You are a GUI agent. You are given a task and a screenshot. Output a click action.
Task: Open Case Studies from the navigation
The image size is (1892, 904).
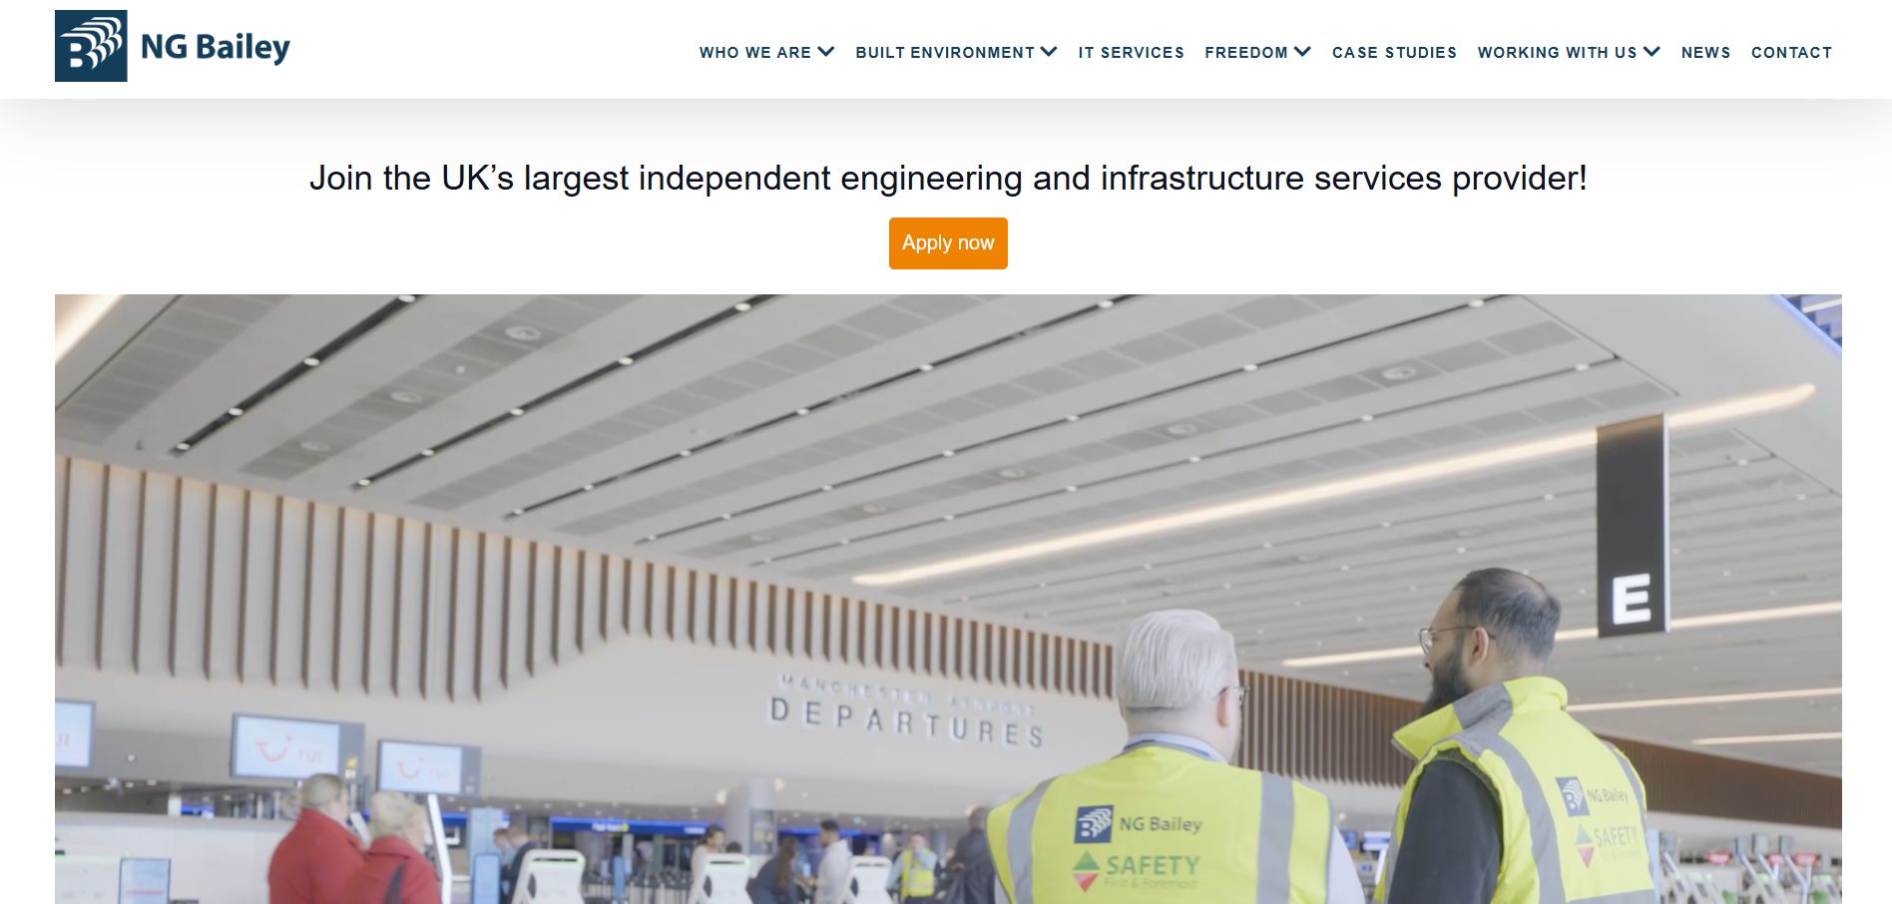click(x=1394, y=53)
